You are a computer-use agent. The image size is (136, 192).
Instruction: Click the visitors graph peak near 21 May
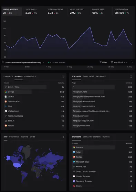coord(90,27)
